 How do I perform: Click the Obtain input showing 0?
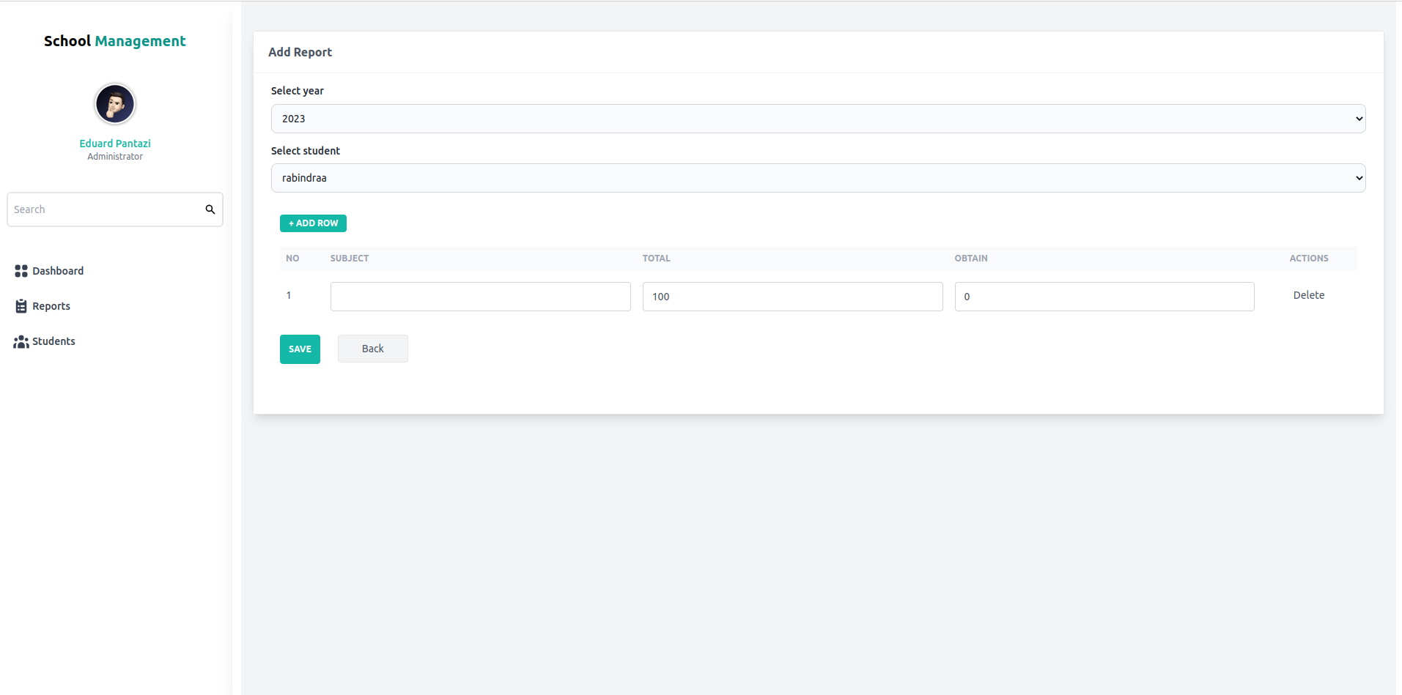pos(1104,297)
